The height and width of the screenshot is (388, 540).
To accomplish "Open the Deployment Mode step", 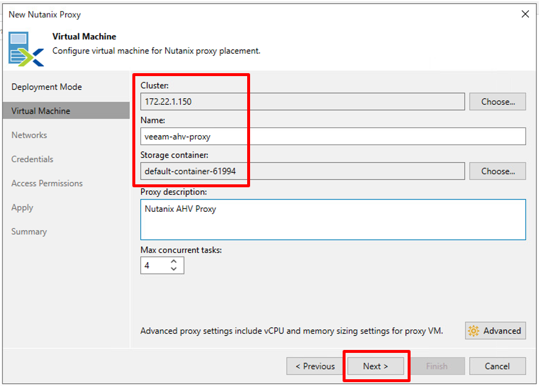I will [46, 87].
